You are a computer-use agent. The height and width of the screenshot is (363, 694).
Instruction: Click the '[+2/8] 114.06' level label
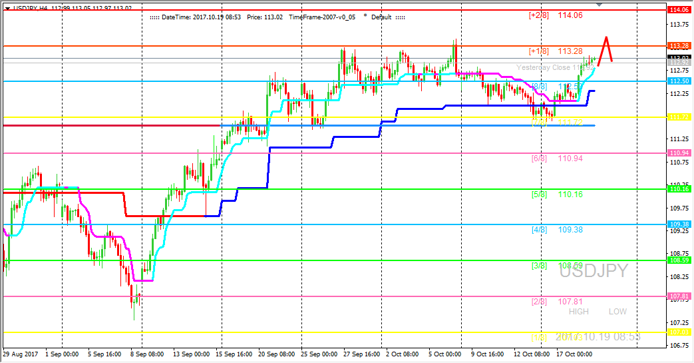pyautogui.click(x=556, y=15)
